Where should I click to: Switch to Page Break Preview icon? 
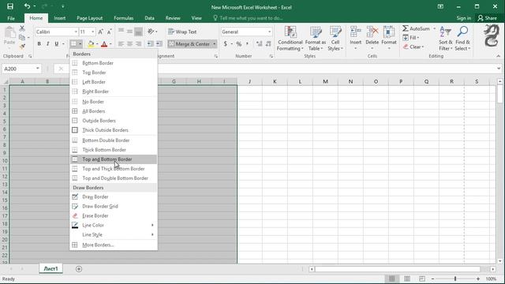[422, 278]
